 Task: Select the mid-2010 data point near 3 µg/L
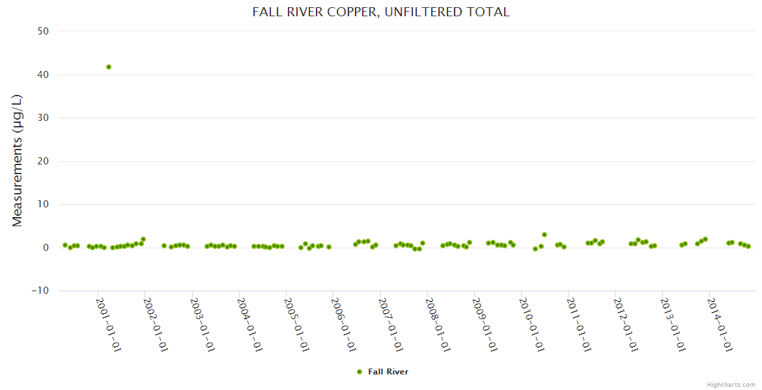click(x=544, y=235)
